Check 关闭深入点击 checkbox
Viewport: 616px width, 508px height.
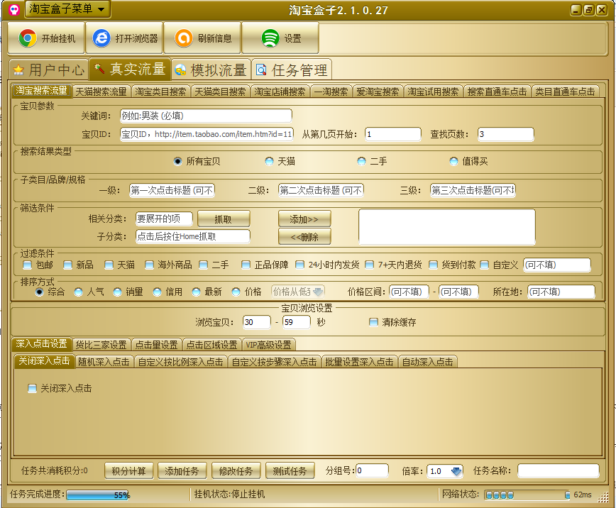tap(32, 389)
